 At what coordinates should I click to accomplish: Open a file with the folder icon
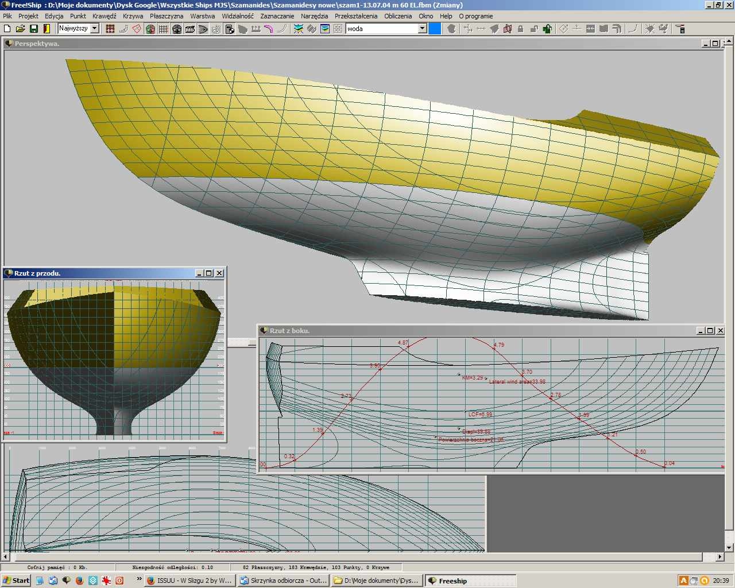pos(20,29)
